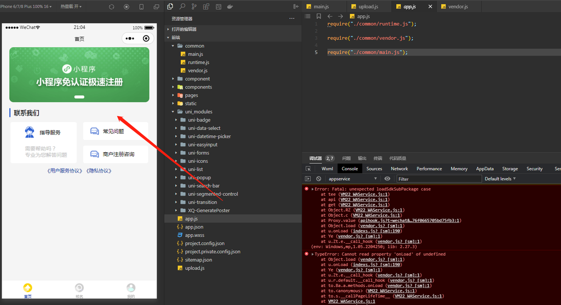This screenshot has height=305, width=561.
Task: Open the mini program capsule menu dots
Action: pos(130,39)
